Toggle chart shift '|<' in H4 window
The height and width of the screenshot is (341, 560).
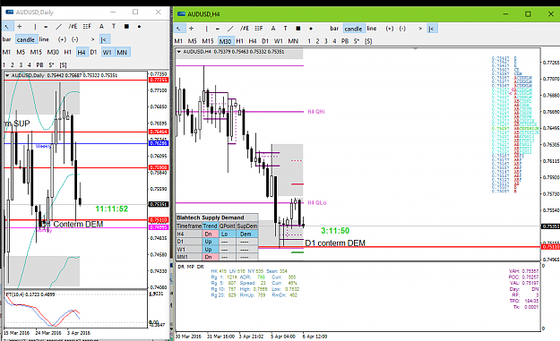[x=432, y=29]
